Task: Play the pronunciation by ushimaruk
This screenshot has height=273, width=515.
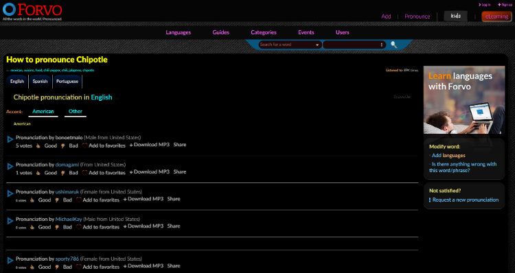Action: (x=10, y=194)
